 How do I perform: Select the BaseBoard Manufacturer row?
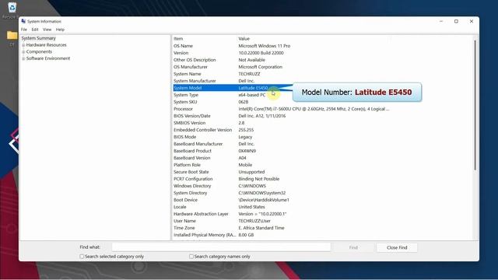322,144
